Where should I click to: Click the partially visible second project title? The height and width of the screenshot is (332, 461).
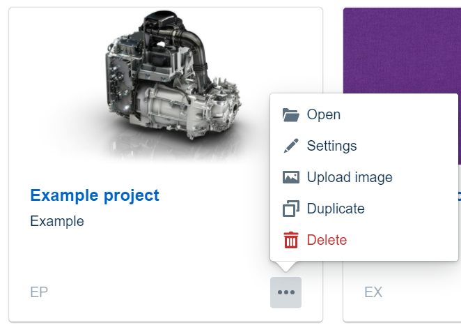(459, 195)
